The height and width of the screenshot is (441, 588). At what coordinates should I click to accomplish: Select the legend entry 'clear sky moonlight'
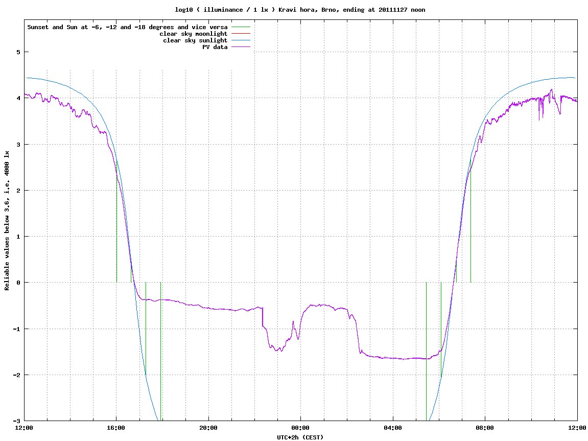click(x=193, y=34)
